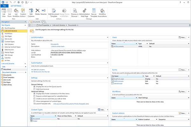Switch to the Documents document tab
Viewport: 191px width, 127px height.
[35, 22]
